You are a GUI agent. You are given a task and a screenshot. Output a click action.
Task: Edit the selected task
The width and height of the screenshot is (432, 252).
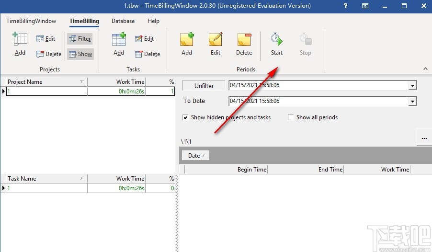click(x=144, y=39)
